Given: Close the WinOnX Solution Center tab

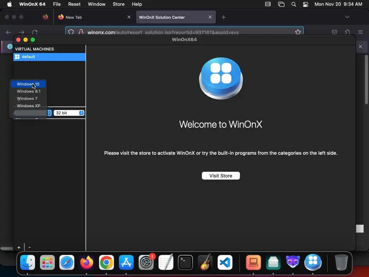Looking at the screenshot, I should (210, 17).
